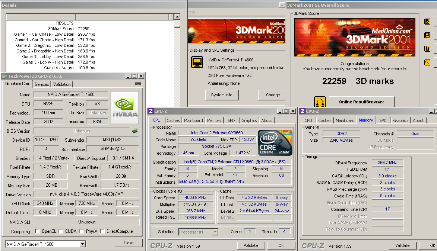Image resolution: width=437 pixels, height=251 pixels.
Task: Click the monitor icon in Display and CPU Settings
Action: click(x=197, y=62)
